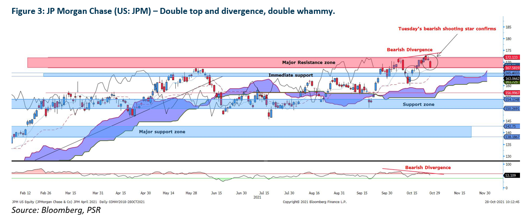Click the 'Major support zone' label

pyautogui.click(x=162, y=132)
